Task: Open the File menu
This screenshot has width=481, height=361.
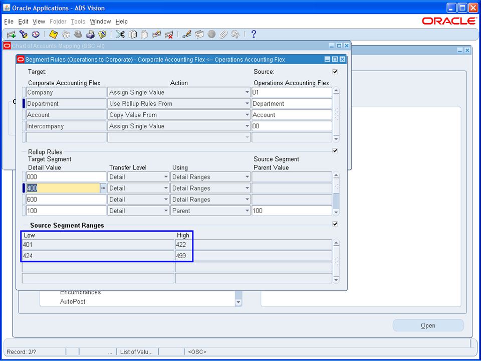Action: pos(9,22)
